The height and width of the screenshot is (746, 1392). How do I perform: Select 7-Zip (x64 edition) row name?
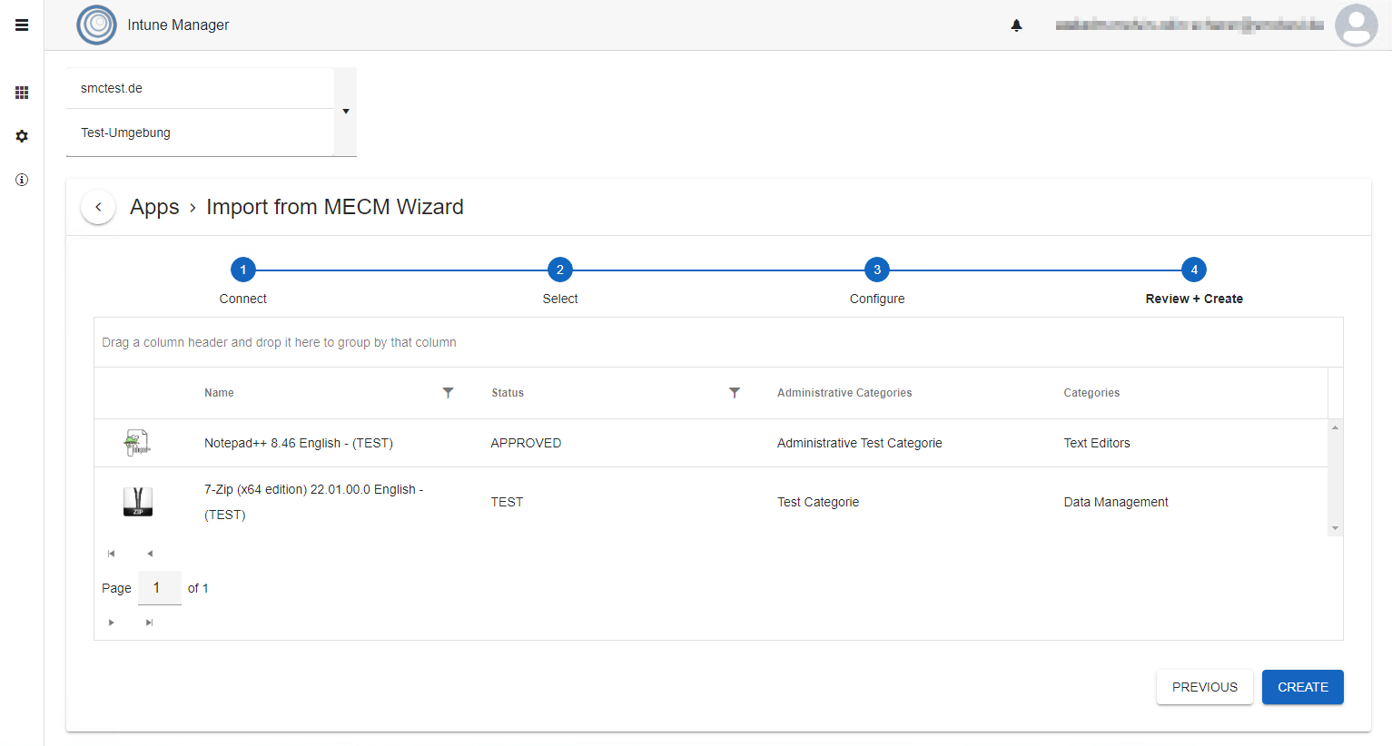pos(314,502)
